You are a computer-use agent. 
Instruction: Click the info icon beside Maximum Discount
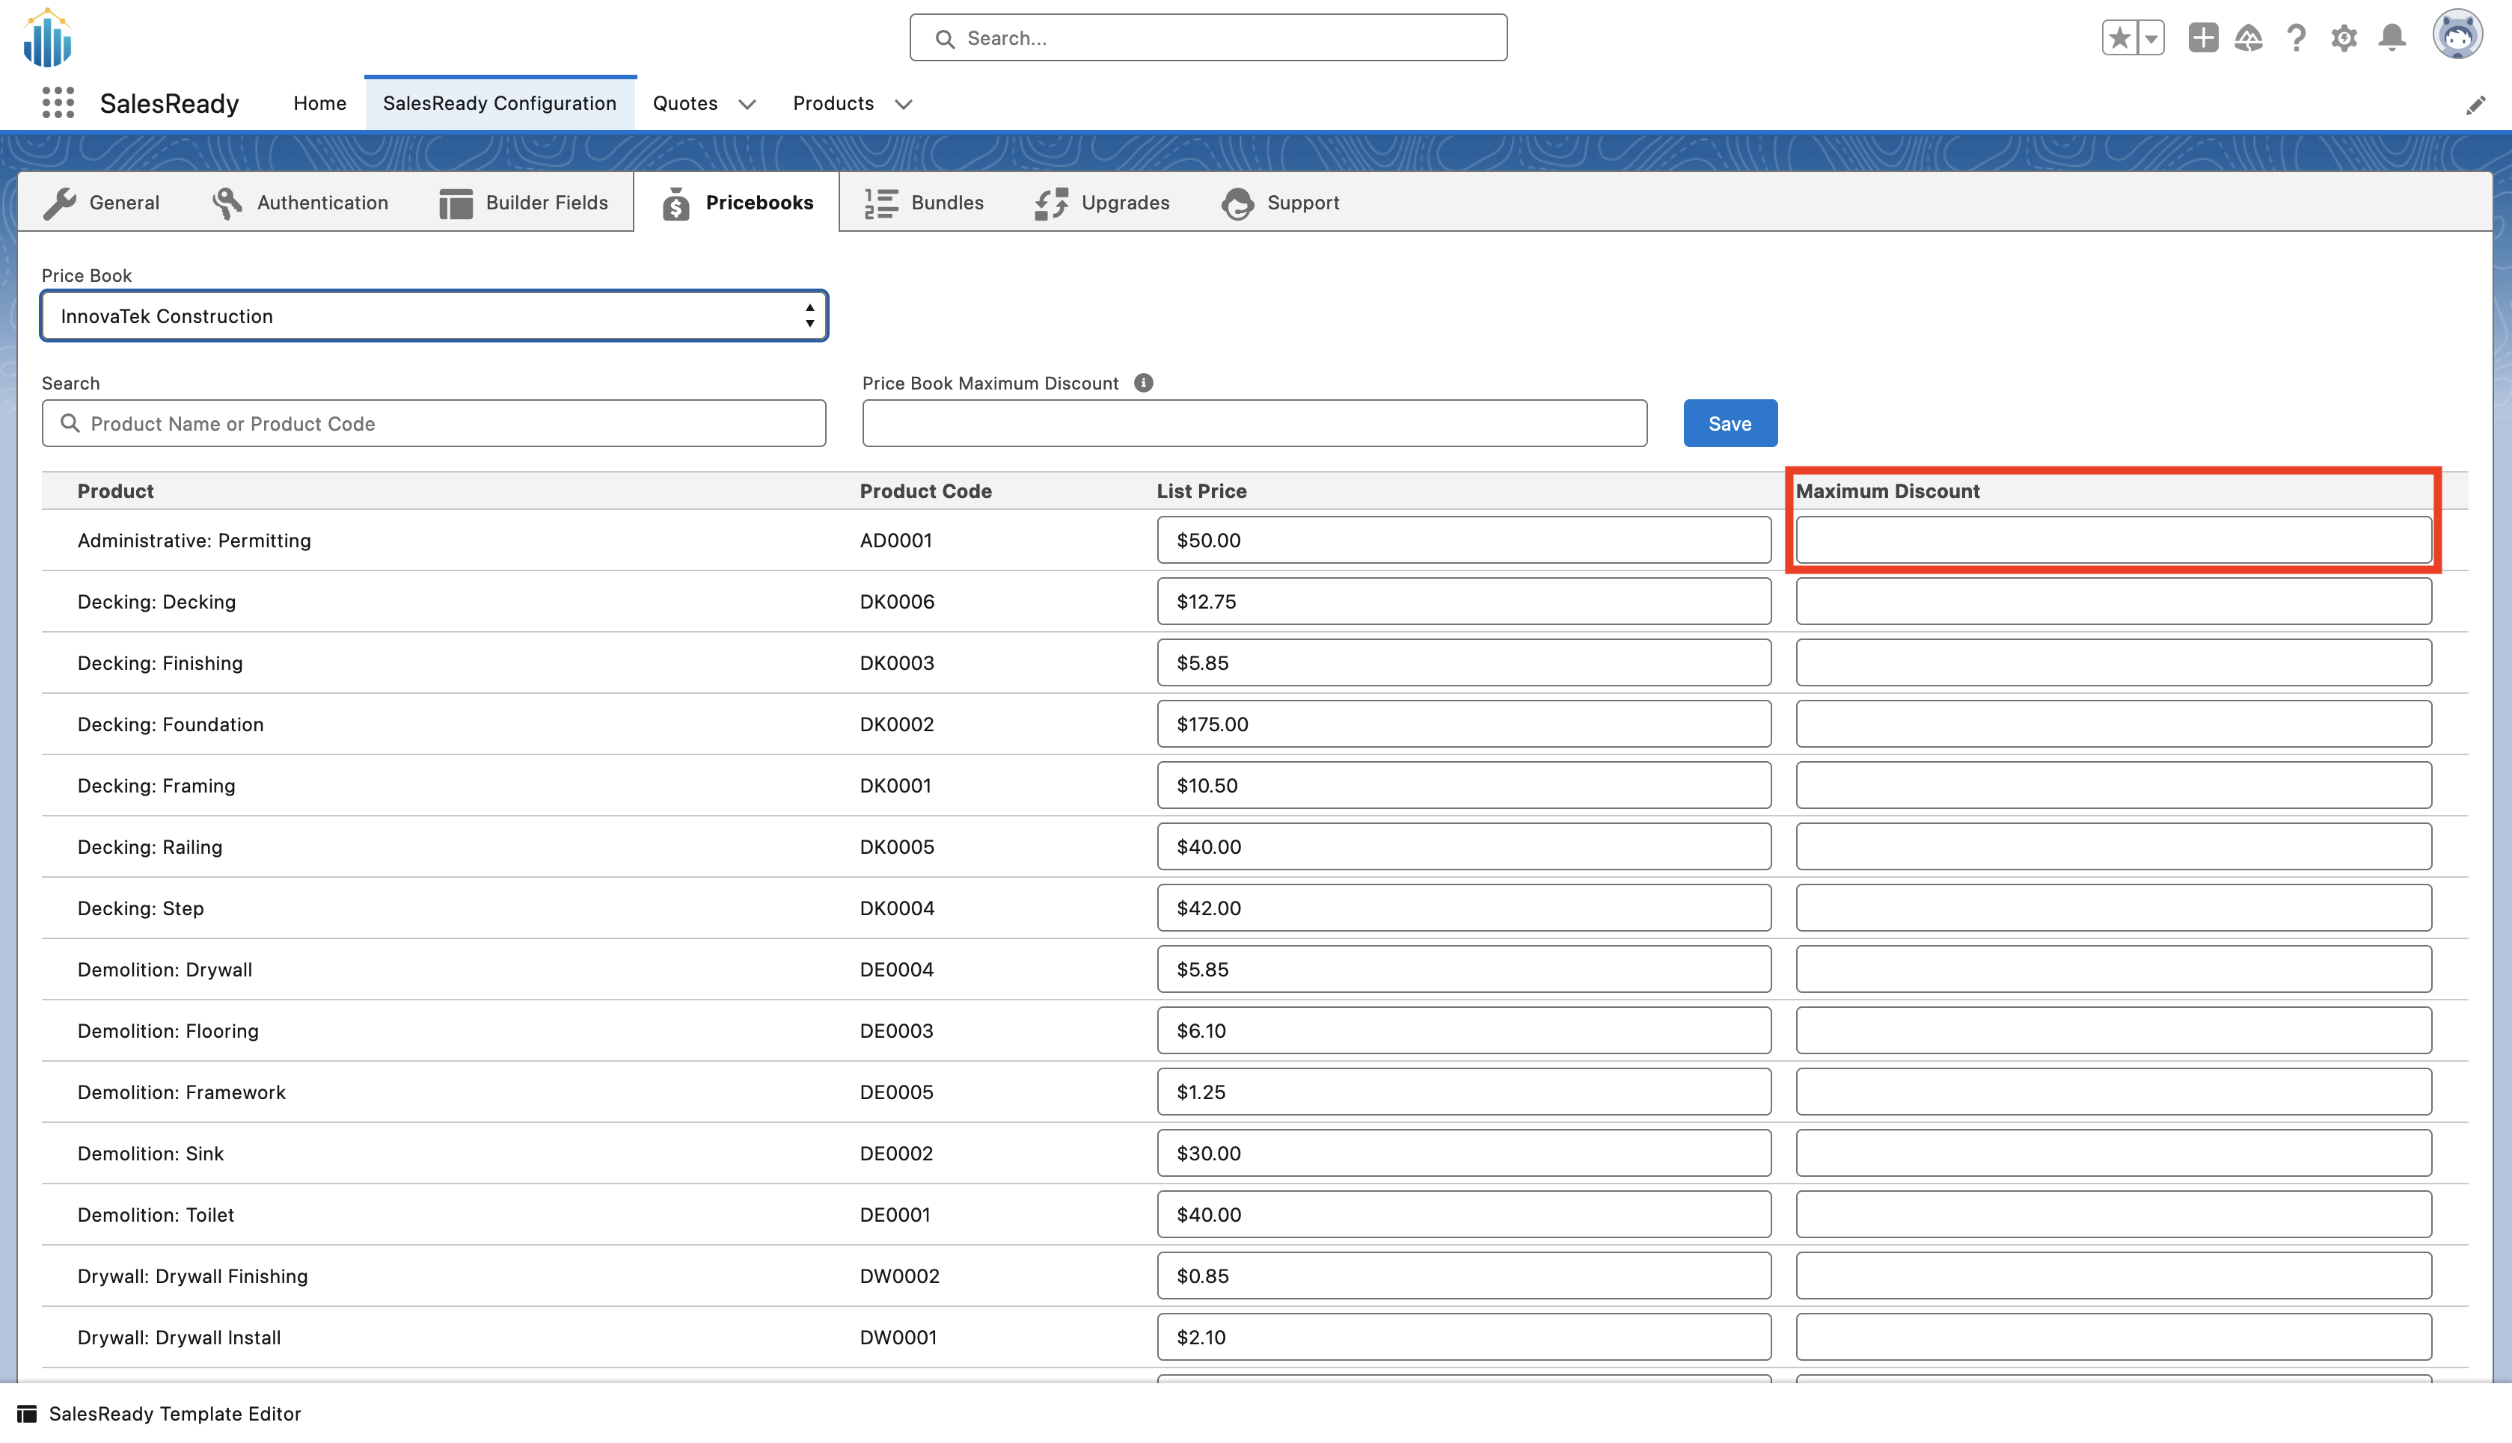(1143, 383)
